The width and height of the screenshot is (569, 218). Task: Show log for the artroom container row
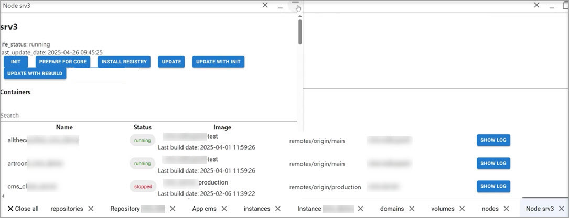[493, 164]
